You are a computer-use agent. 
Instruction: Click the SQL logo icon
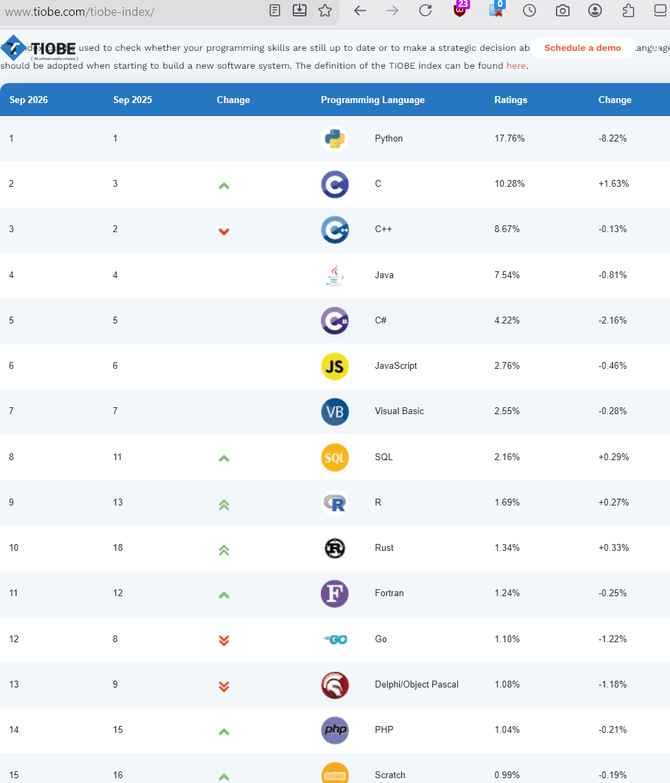335,457
